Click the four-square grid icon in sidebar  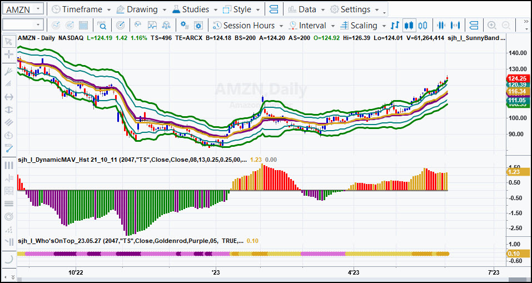[x=8, y=191]
